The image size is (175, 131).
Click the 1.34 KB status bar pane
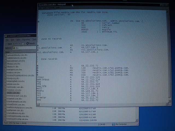click(104, 124)
